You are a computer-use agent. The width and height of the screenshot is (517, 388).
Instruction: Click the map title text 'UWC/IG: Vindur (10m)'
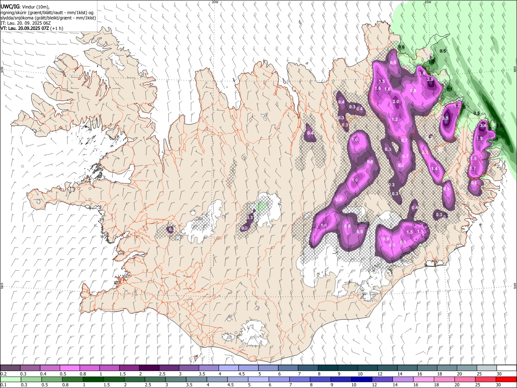coord(25,7)
